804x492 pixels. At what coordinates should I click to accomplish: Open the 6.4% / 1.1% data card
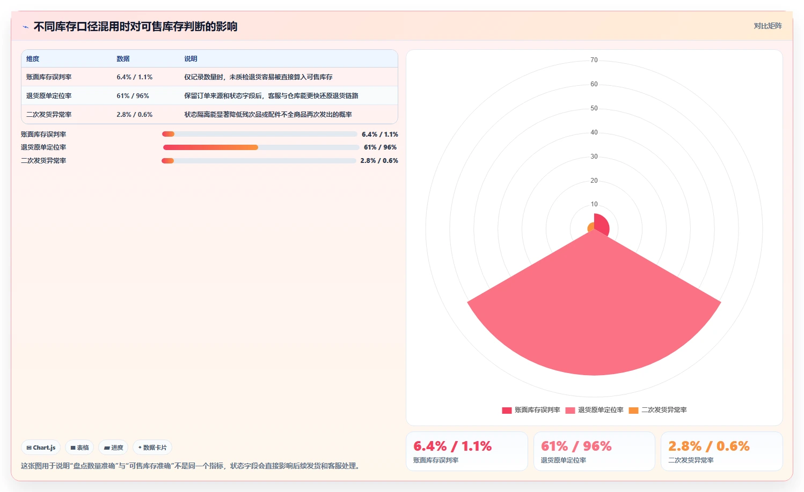coord(467,451)
